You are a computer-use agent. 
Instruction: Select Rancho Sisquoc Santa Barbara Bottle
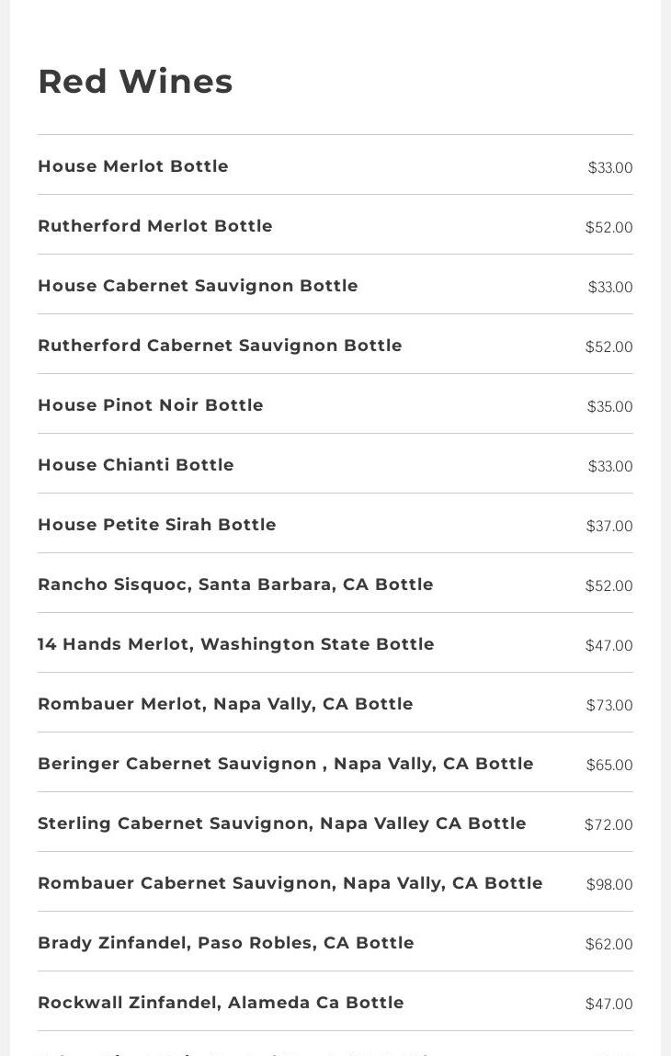pos(235,585)
